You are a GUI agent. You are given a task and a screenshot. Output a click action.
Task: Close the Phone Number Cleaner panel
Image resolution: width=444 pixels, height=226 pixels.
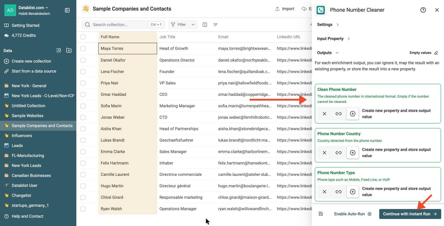tap(437, 10)
